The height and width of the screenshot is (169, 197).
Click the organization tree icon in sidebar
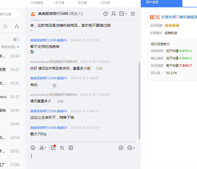click(x=17, y=26)
